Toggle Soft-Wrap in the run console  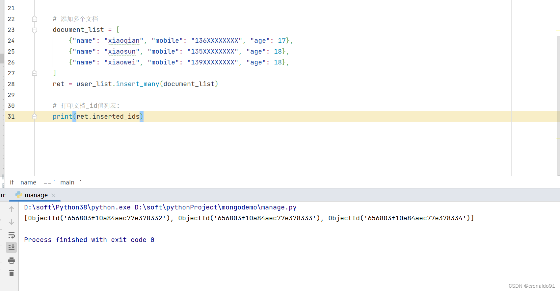click(x=12, y=235)
